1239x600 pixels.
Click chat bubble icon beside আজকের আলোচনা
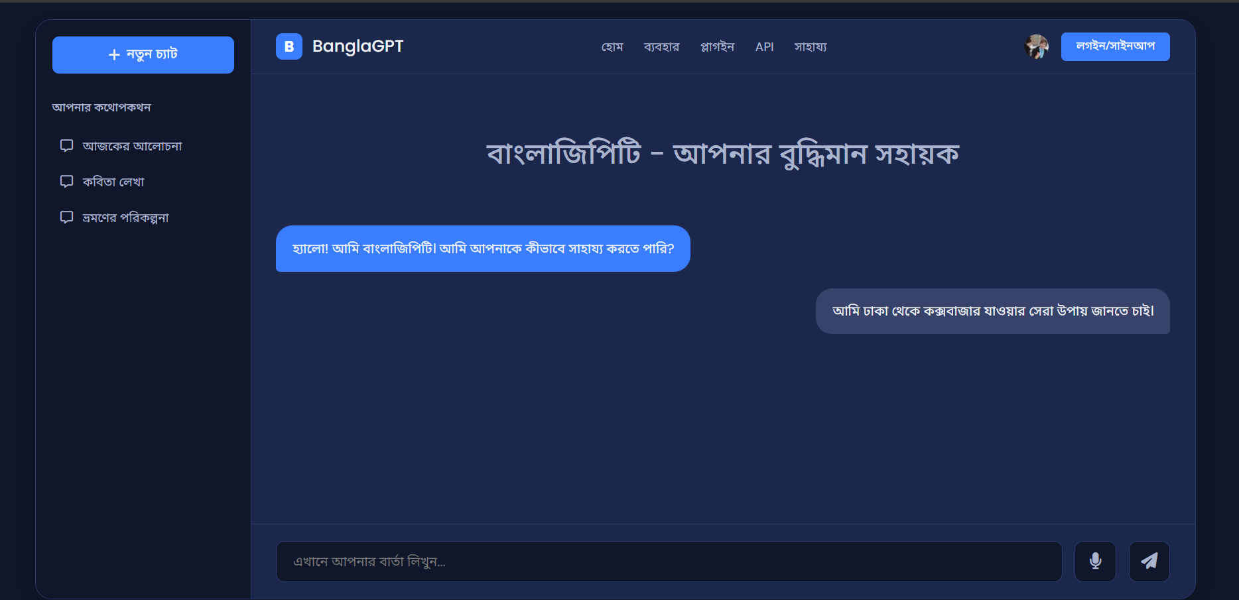click(x=67, y=146)
